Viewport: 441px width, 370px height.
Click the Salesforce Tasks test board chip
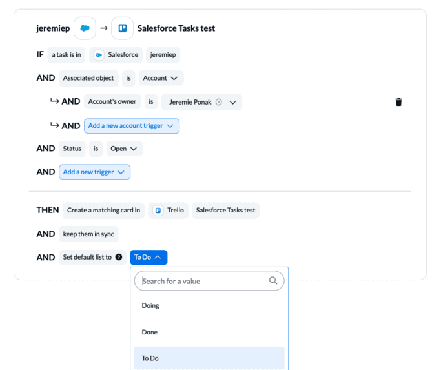click(x=225, y=211)
